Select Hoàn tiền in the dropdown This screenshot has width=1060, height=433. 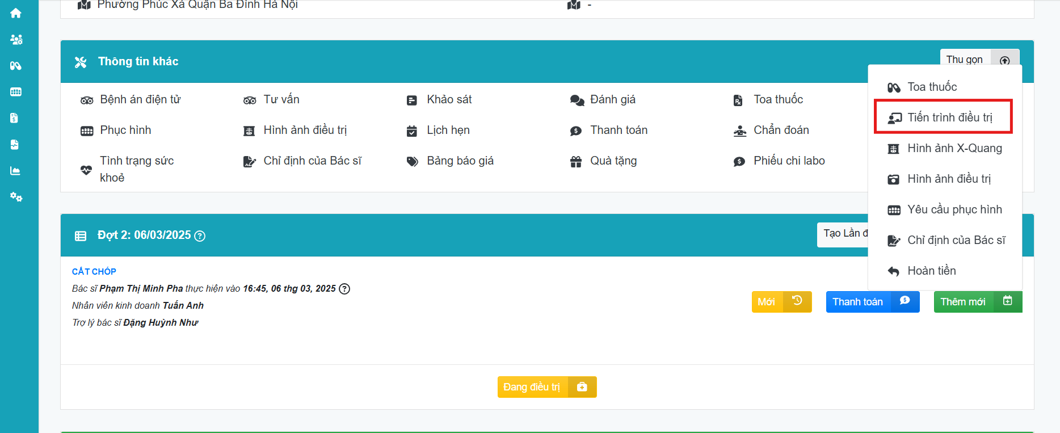point(931,271)
